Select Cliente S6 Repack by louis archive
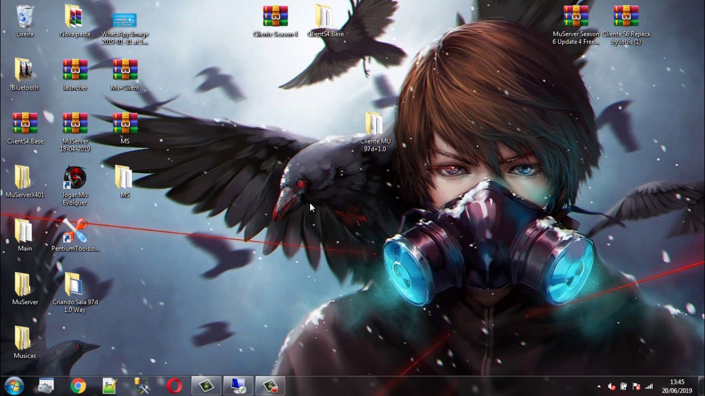This screenshot has height=396, width=705. tap(626, 25)
